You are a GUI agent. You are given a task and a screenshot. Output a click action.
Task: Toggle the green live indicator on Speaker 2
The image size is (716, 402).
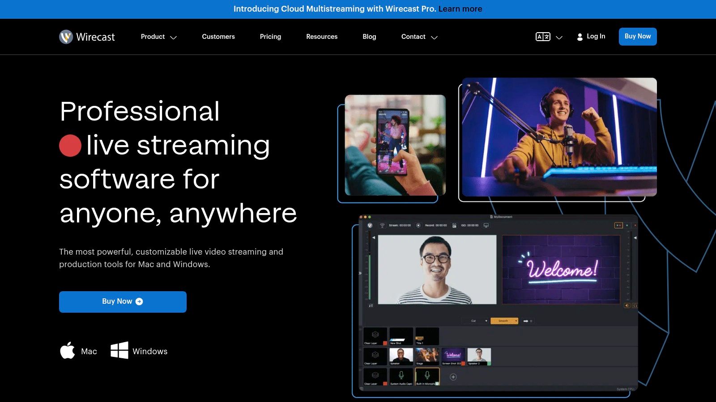click(x=489, y=364)
